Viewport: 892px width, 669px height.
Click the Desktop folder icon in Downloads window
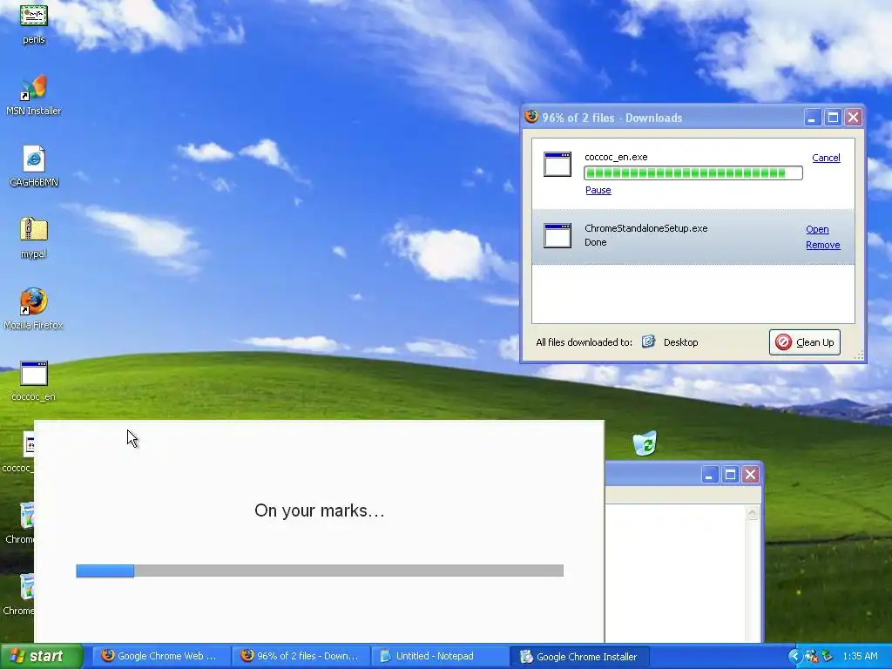pos(648,341)
